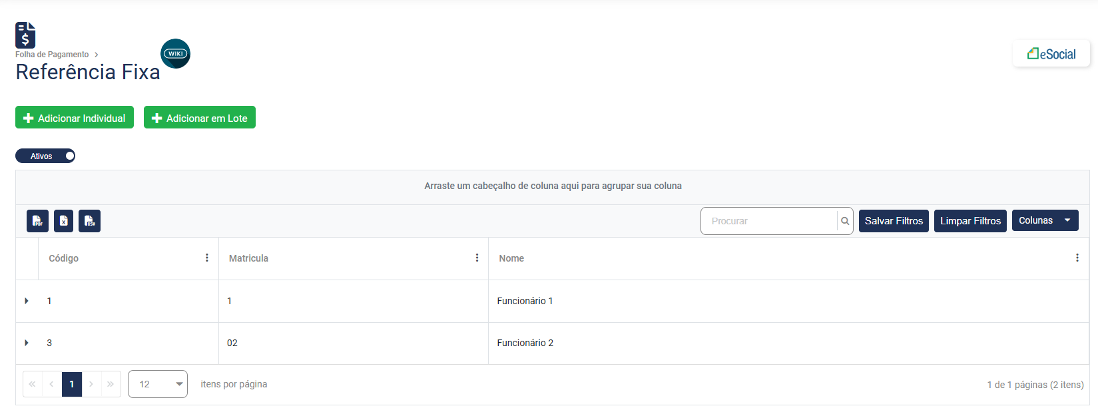Clear filters with Limpar Filtros

point(970,221)
